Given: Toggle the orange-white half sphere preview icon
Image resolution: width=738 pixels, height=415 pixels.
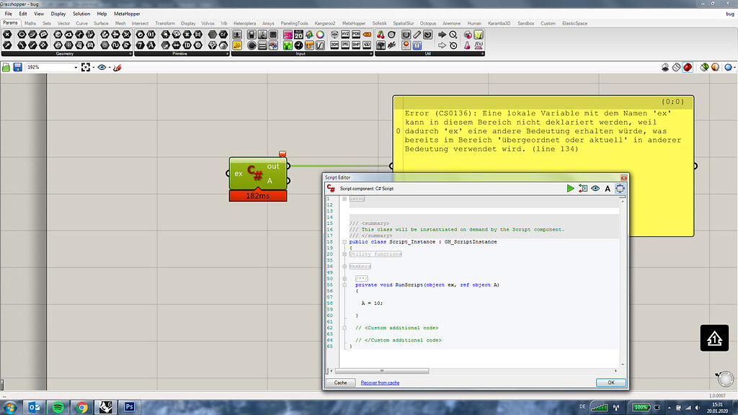Looking at the screenshot, I should pos(714,66).
